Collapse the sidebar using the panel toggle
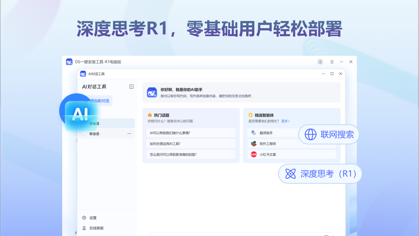Image resolution: width=419 pixels, height=236 pixels. coord(131,86)
